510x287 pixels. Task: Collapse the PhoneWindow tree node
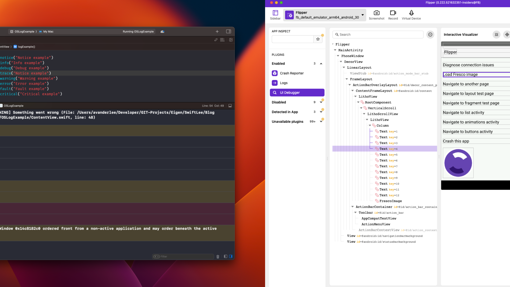338,56
